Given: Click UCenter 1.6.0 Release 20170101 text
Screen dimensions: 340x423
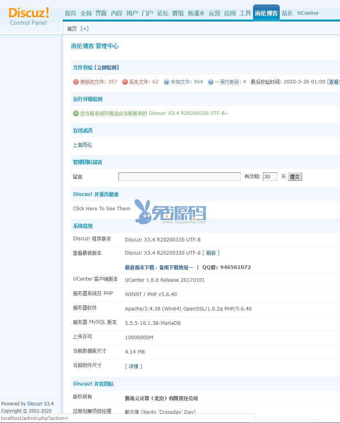Looking at the screenshot, I should tap(165, 280).
